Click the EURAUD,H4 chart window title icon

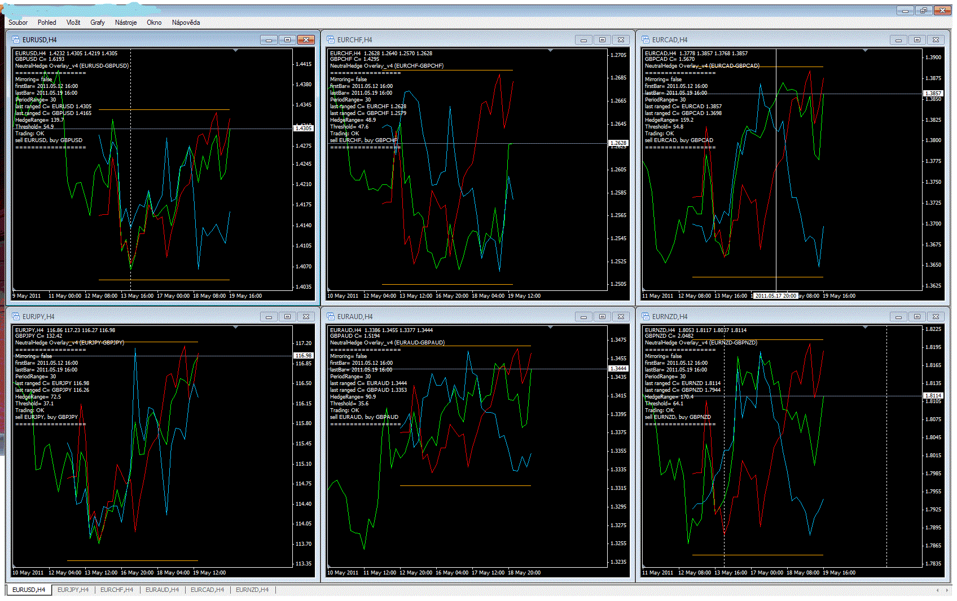(x=331, y=317)
